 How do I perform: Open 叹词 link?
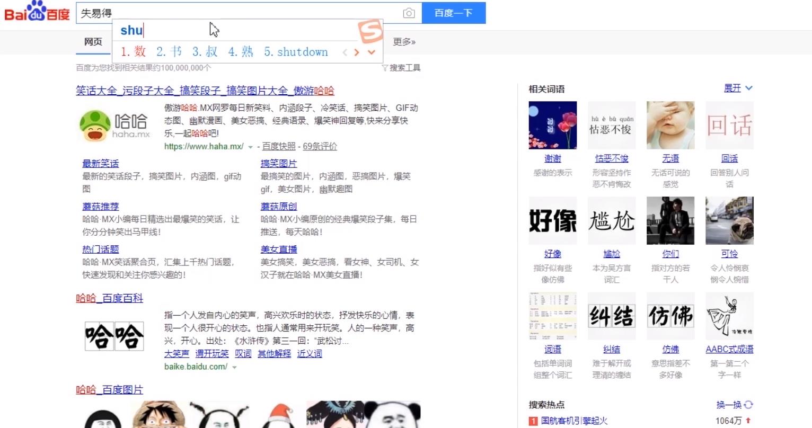coord(243,353)
